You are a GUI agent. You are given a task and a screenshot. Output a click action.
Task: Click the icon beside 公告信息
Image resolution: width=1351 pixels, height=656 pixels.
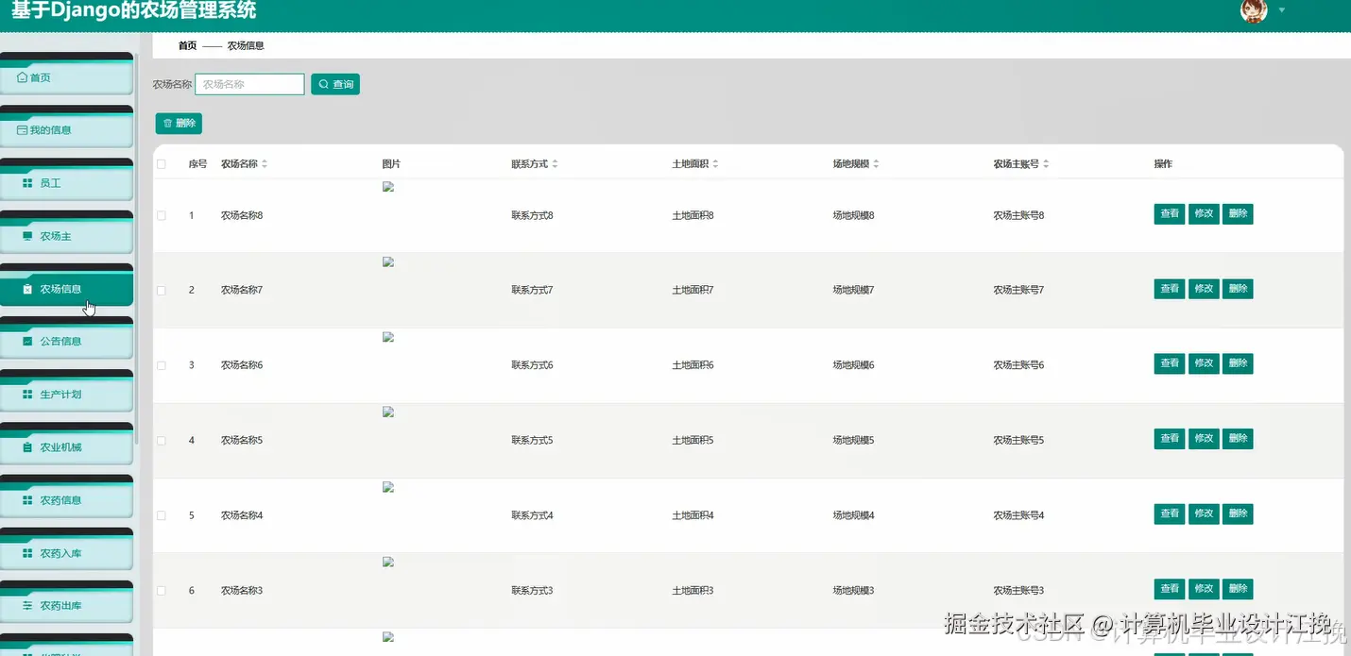(x=27, y=342)
